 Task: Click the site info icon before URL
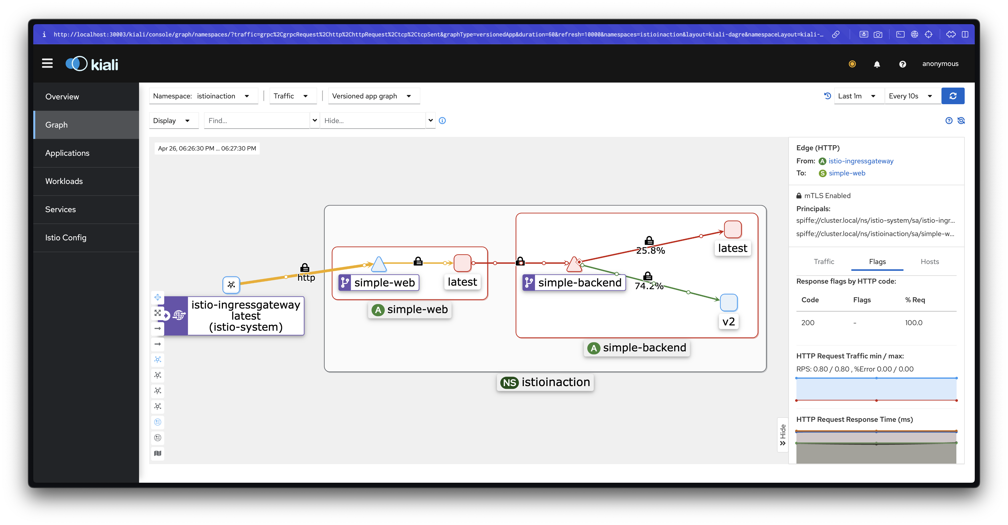(44, 34)
